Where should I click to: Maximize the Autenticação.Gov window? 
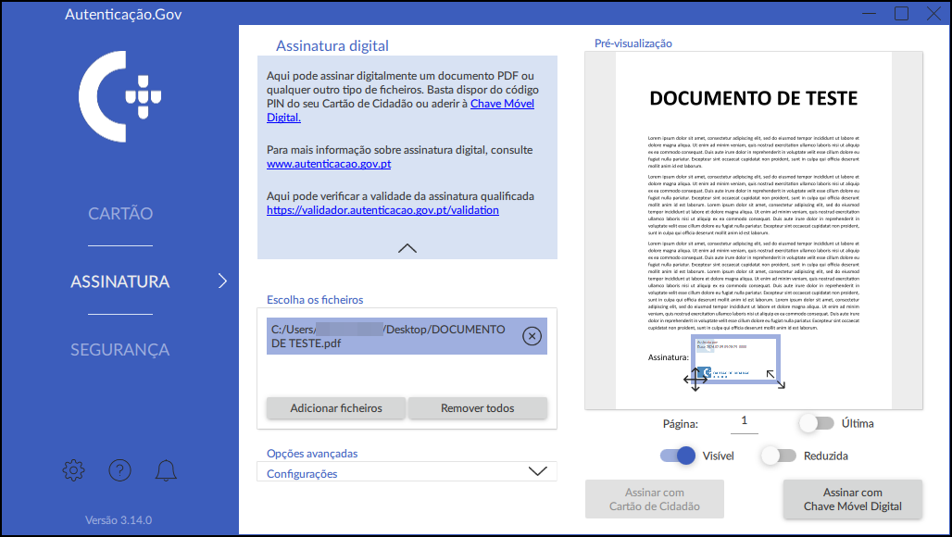tap(902, 13)
